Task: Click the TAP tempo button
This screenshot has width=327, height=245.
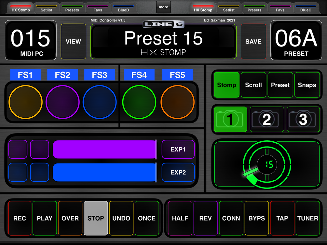Action: tap(282, 218)
